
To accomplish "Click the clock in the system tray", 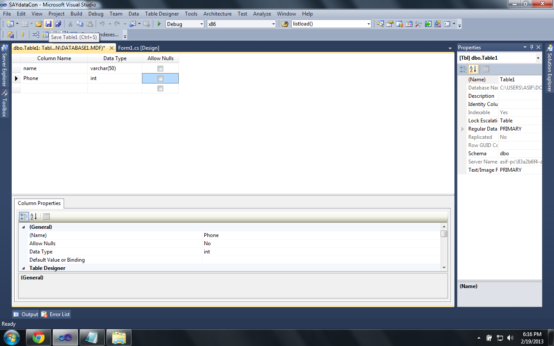I will click(x=532, y=338).
